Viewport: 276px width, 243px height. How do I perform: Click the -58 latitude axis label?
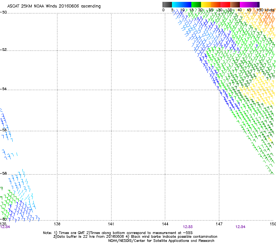click(3, 173)
